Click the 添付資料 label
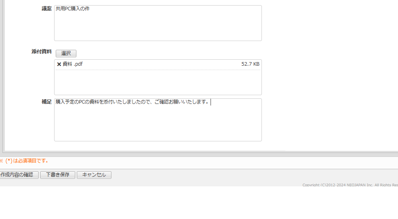This screenshot has width=398, height=219. pyautogui.click(x=42, y=52)
